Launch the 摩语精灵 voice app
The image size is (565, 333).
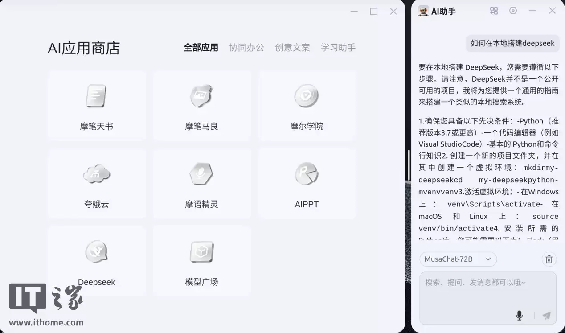click(x=202, y=183)
